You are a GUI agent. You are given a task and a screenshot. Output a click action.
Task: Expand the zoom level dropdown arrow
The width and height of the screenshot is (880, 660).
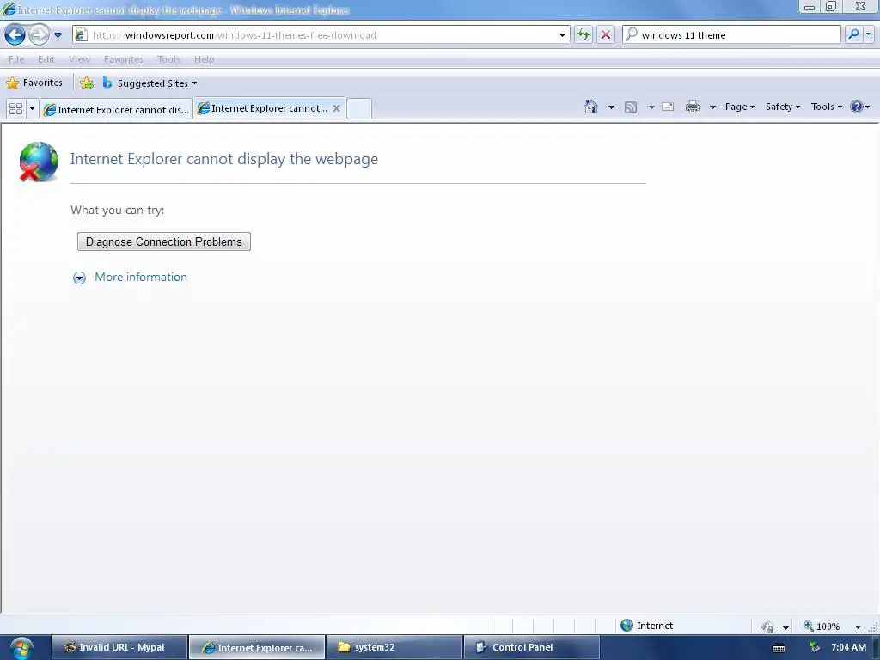[859, 626]
